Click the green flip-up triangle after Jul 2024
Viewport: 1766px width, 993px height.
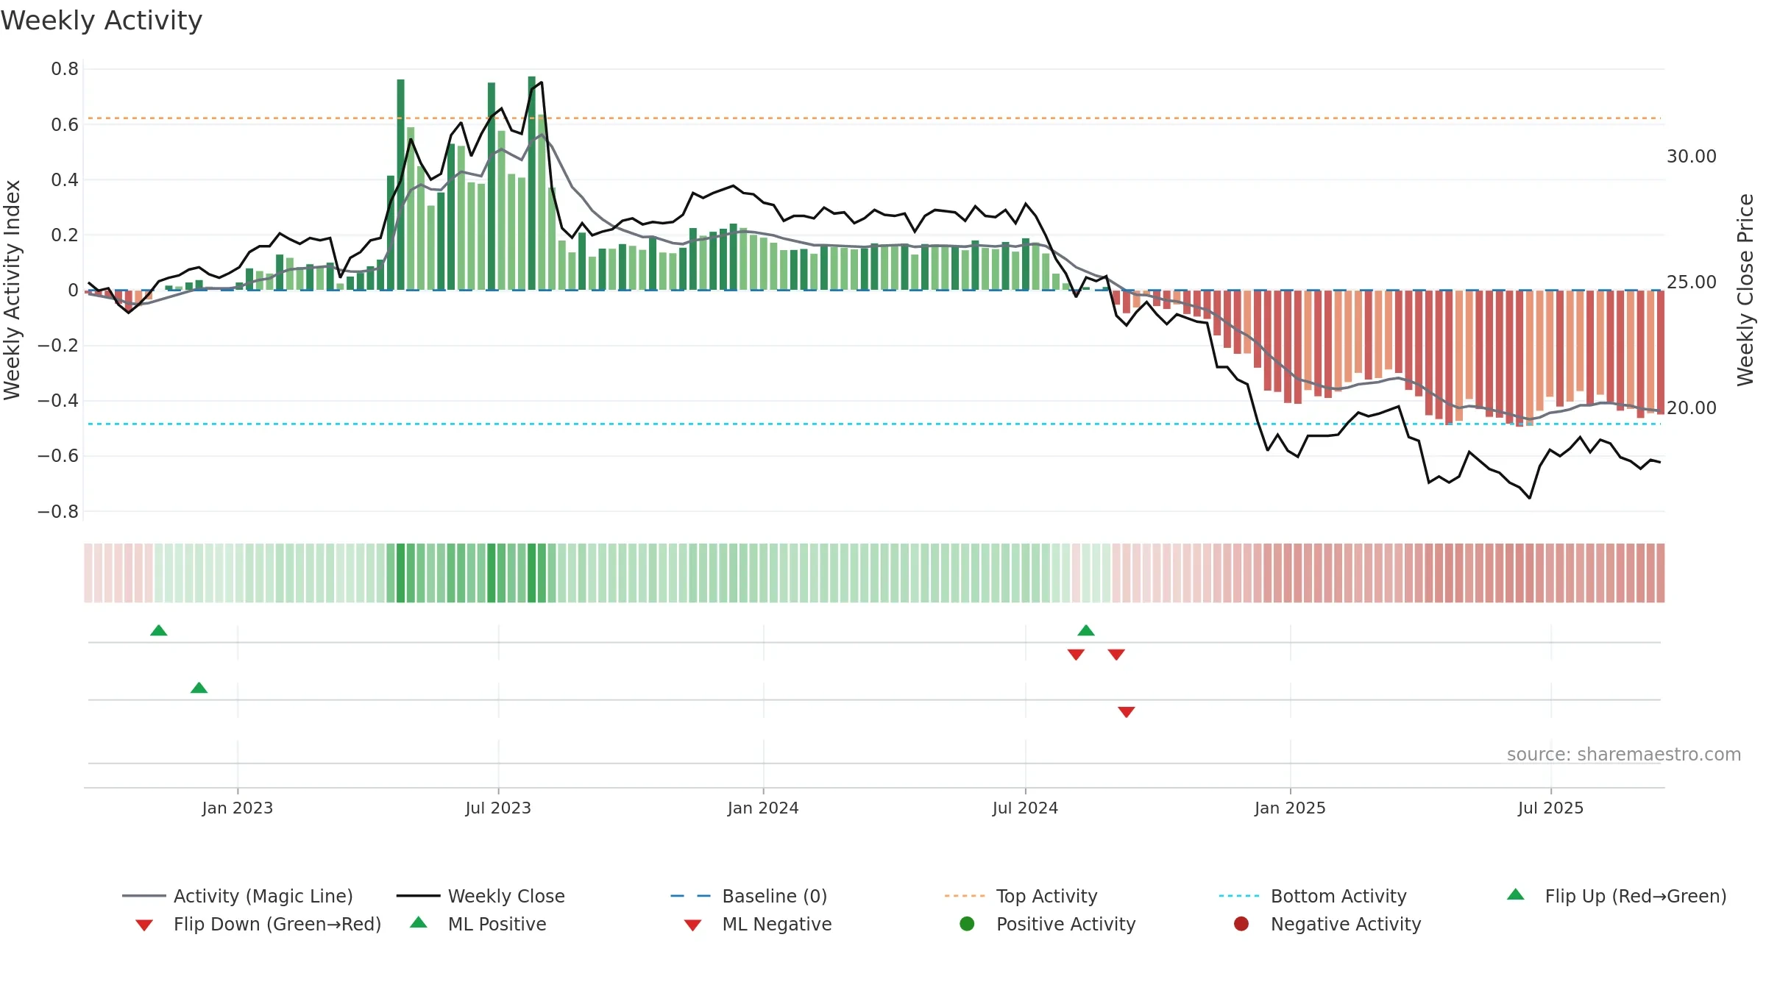click(x=1086, y=630)
